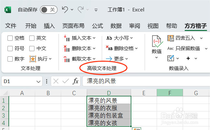Open the 文件 menu tab

[11, 26]
